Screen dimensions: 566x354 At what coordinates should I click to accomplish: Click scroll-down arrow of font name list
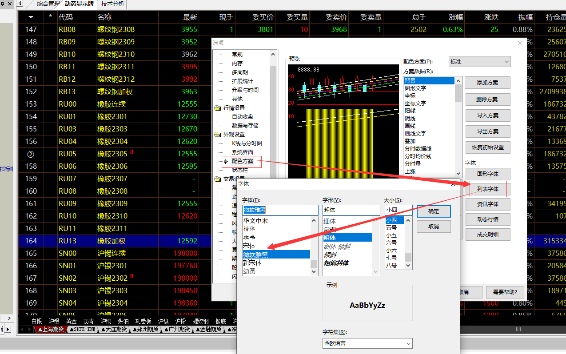tap(314, 271)
